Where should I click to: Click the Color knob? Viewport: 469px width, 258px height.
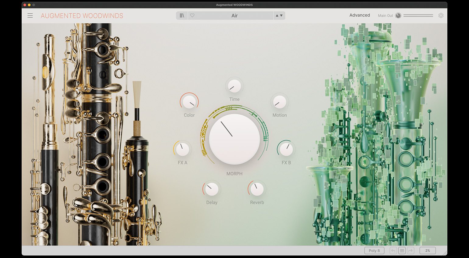click(x=189, y=102)
